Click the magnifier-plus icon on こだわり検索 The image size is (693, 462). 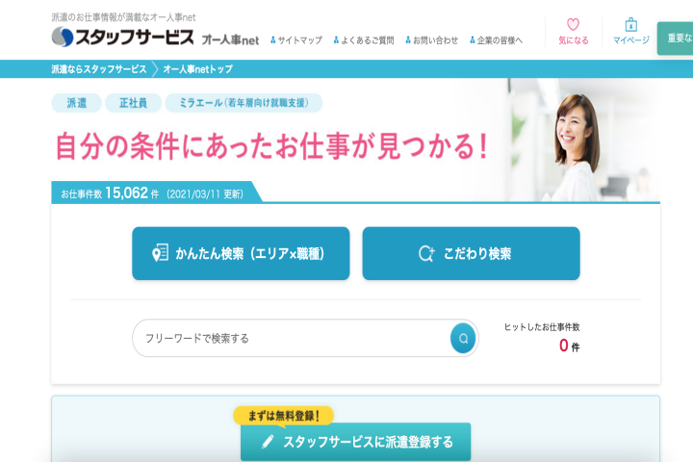(426, 254)
